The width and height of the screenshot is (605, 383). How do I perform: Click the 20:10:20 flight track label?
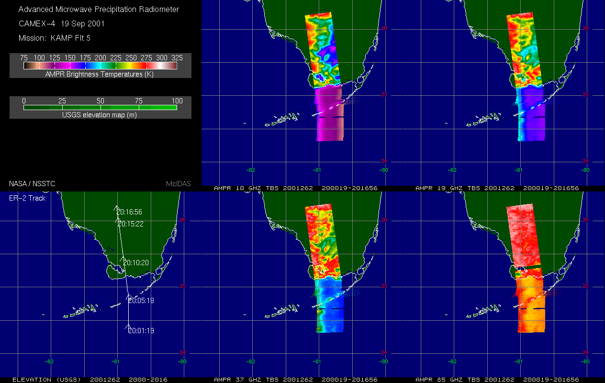pyautogui.click(x=136, y=263)
